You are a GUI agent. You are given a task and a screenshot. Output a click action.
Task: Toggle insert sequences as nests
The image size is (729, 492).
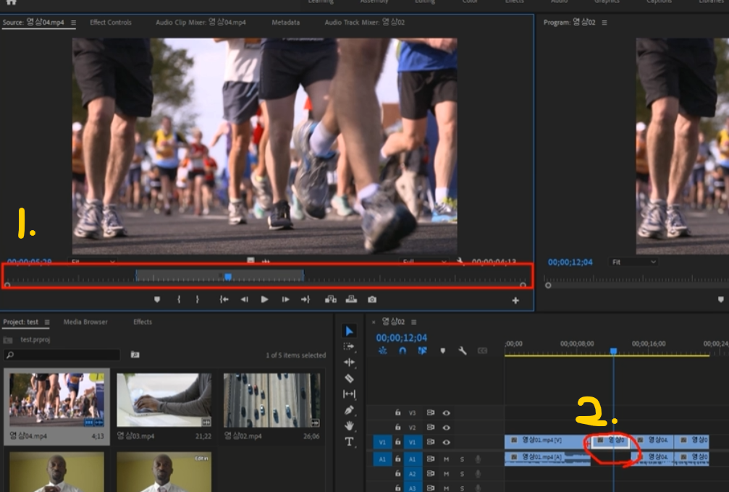click(383, 351)
